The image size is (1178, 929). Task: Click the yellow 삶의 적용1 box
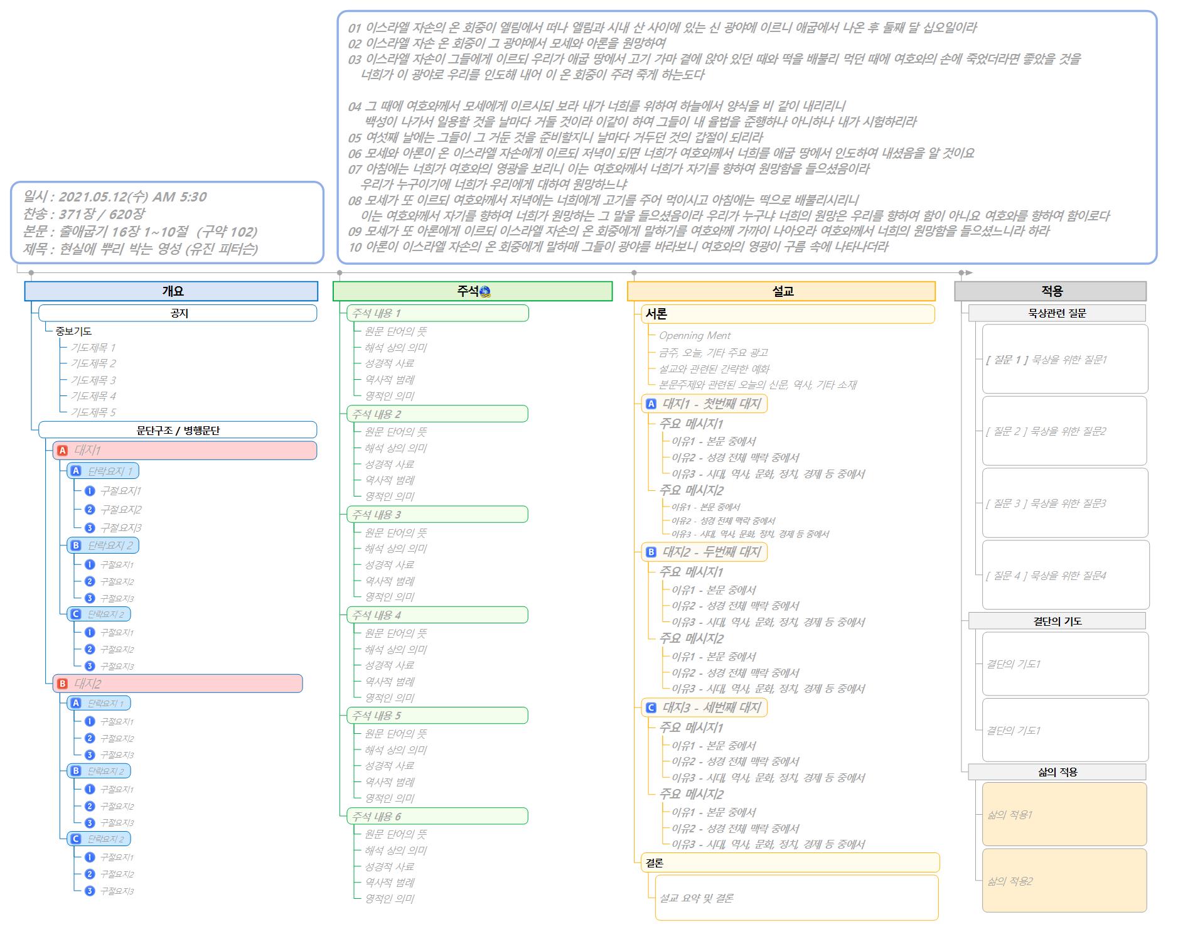tap(1064, 814)
